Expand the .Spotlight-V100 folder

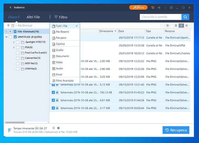[x=14, y=42]
